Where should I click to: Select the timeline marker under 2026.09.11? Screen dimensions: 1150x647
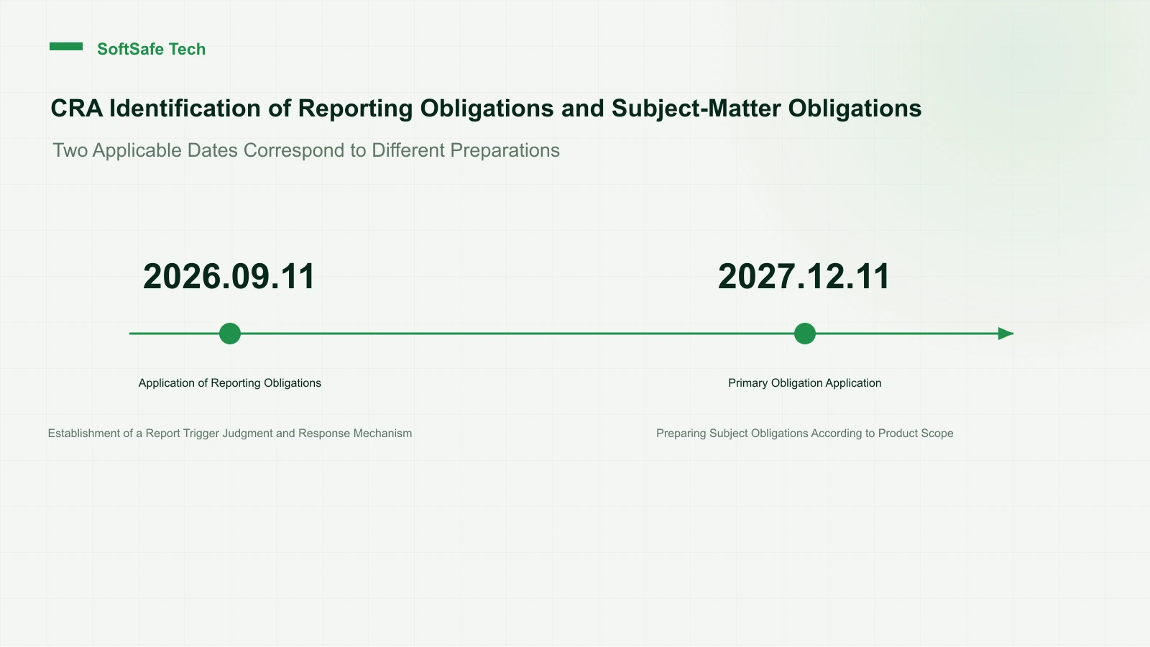230,334
